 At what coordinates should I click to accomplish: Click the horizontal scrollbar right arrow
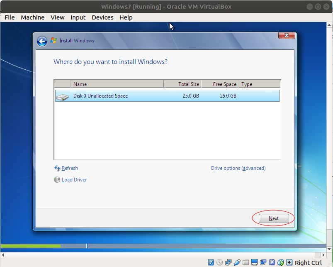(323, 255)
